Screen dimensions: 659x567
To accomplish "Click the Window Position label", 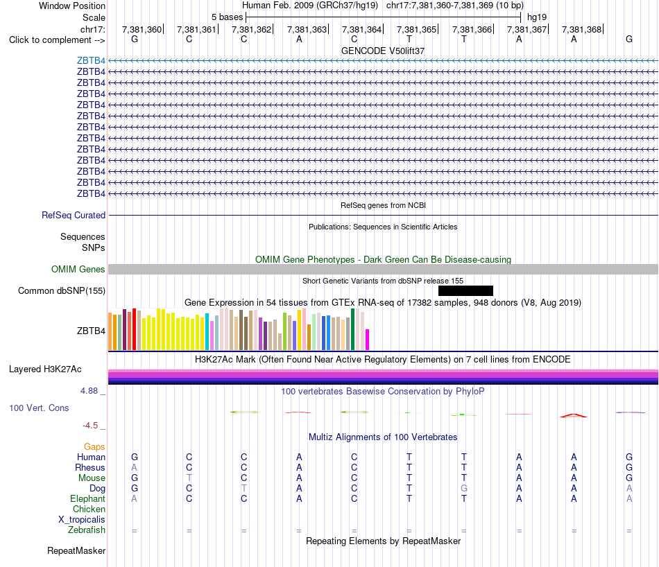I will pyautogui.click(x=72, y=6).
